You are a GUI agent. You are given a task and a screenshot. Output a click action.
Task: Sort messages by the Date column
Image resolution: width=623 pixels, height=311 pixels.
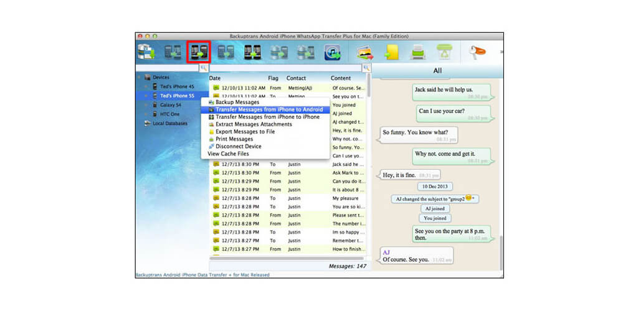pos(215,78)
